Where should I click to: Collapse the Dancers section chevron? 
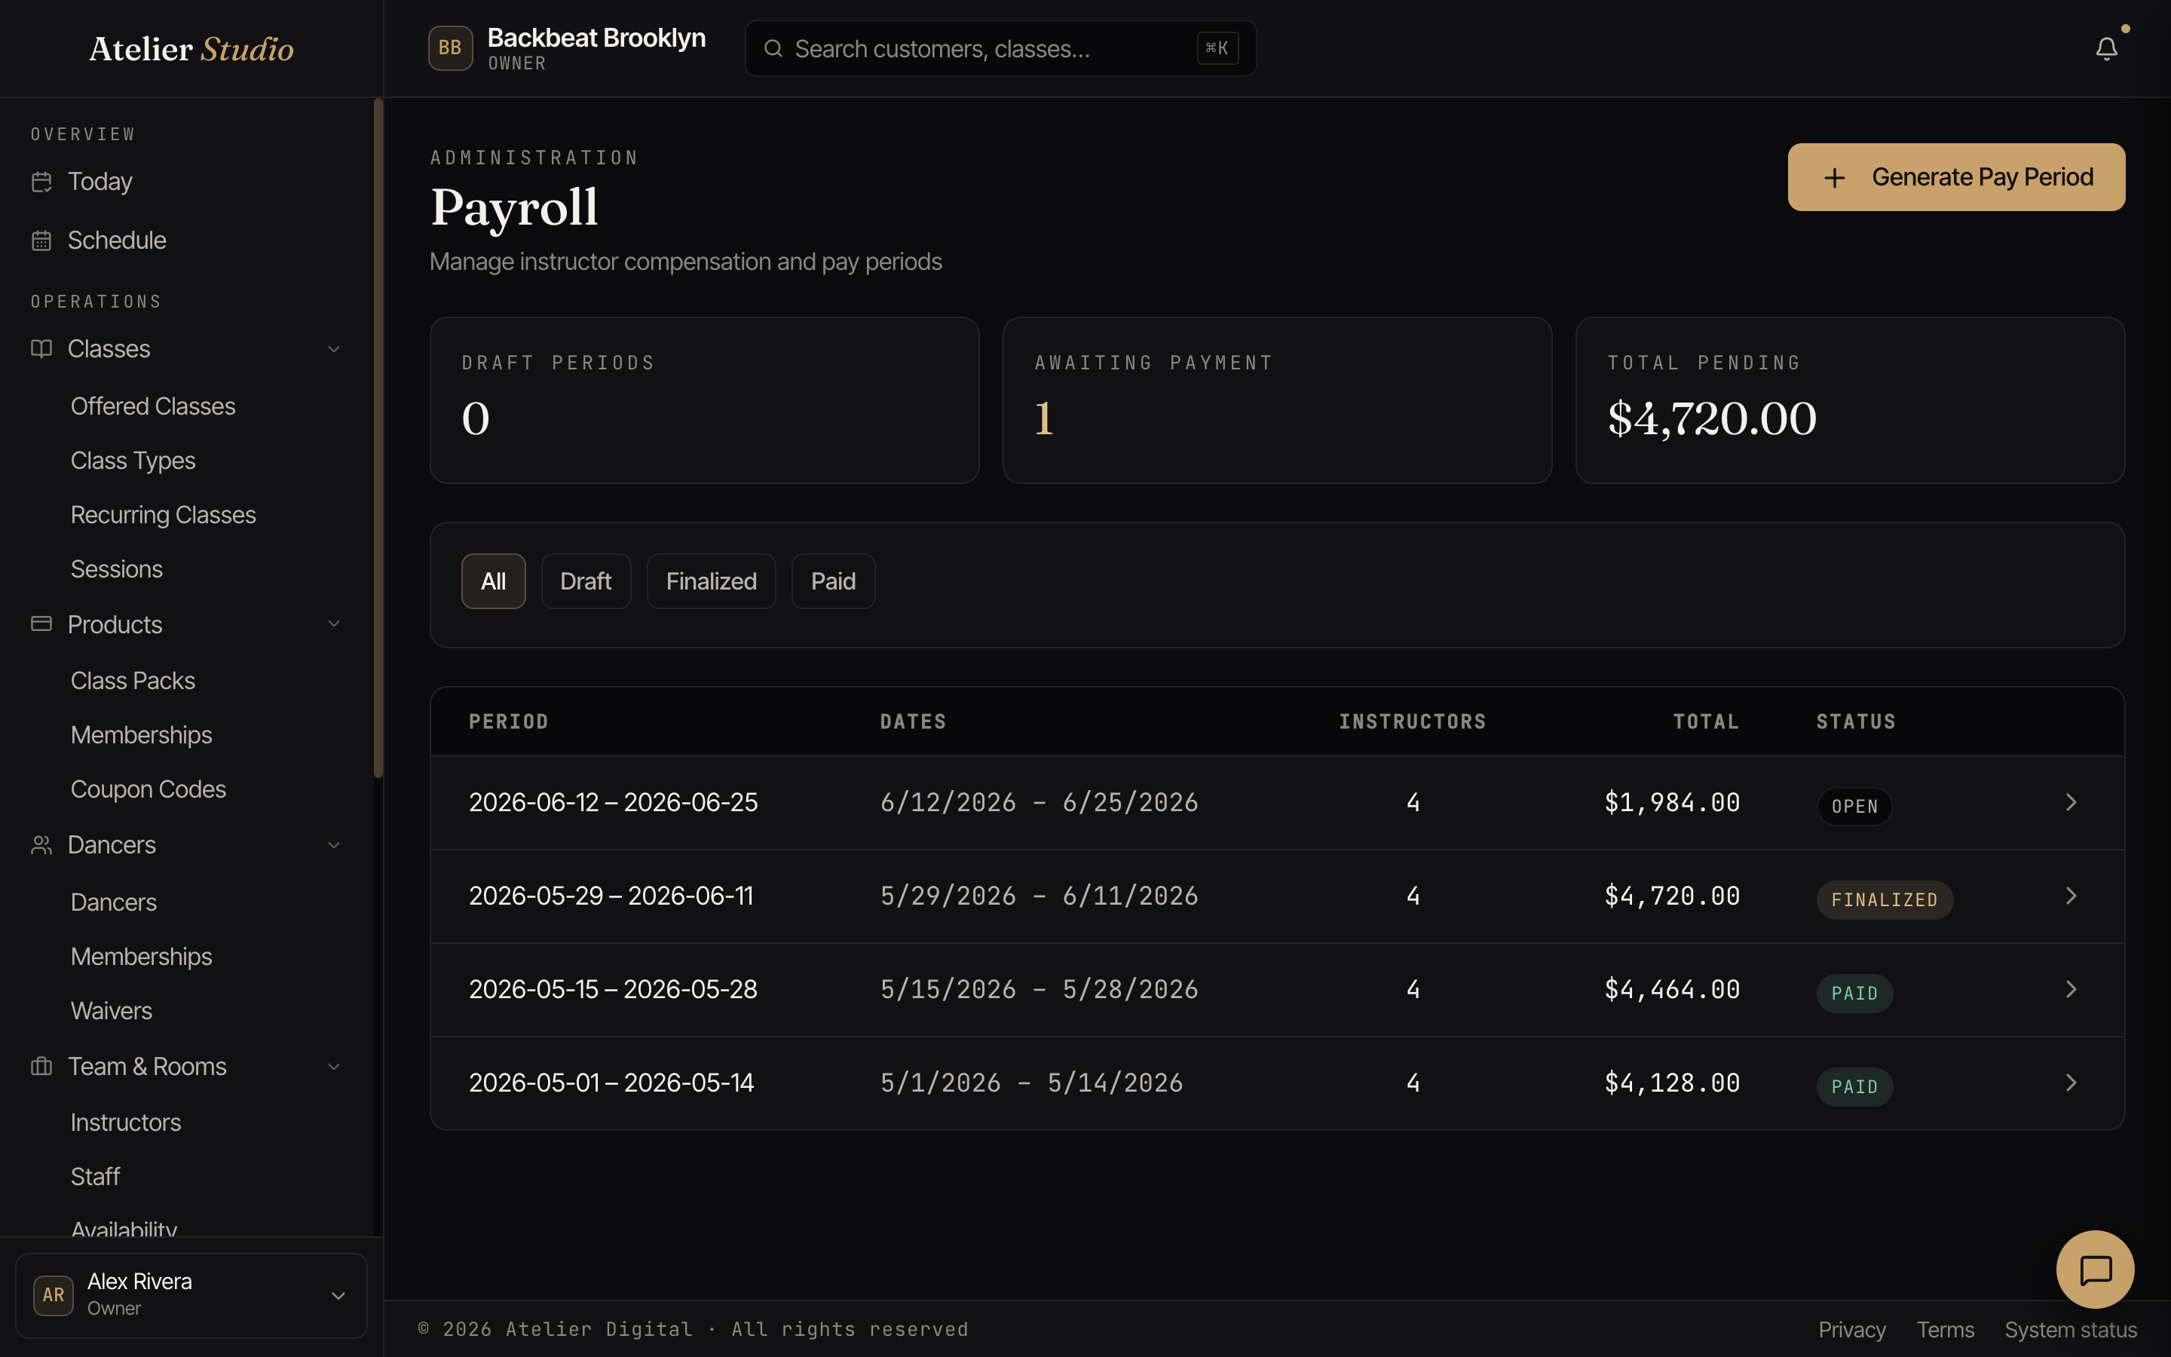(334, 845)
